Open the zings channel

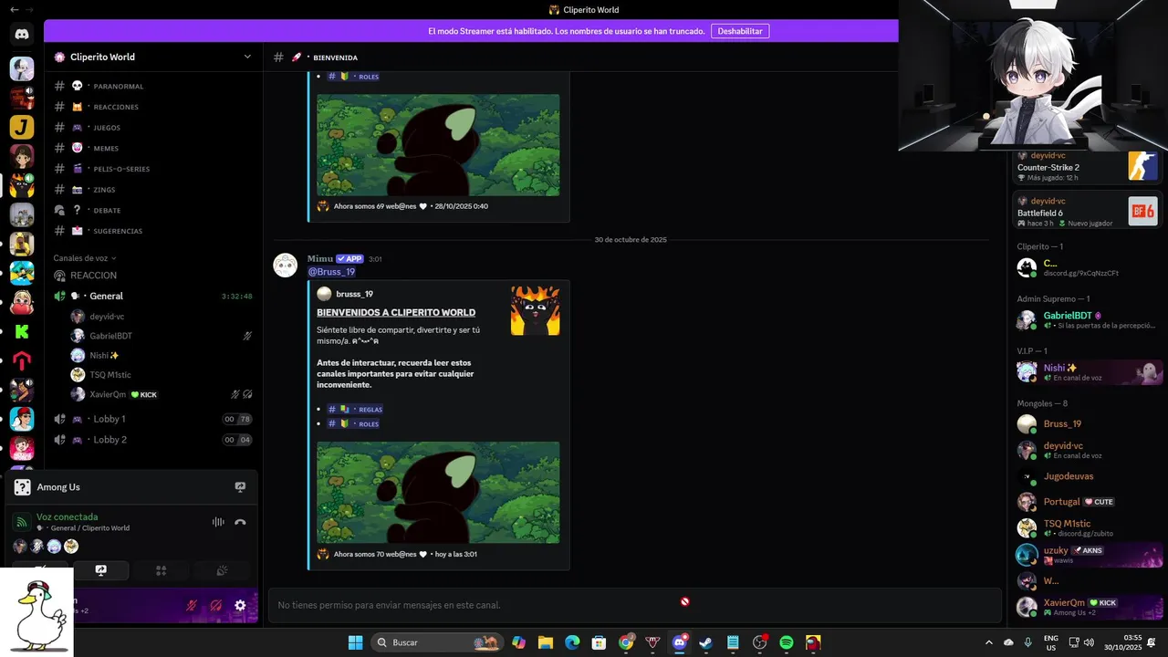click(x=151, y=190)
